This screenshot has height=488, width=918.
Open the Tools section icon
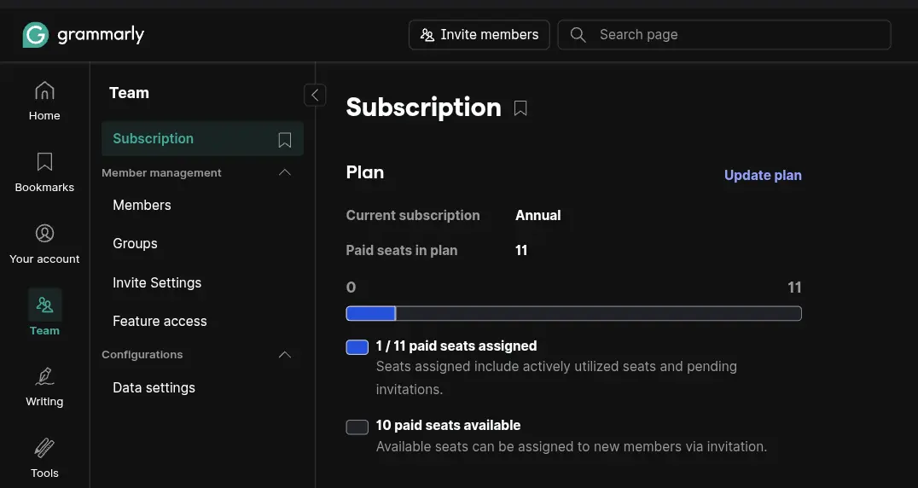pos(44,448)
